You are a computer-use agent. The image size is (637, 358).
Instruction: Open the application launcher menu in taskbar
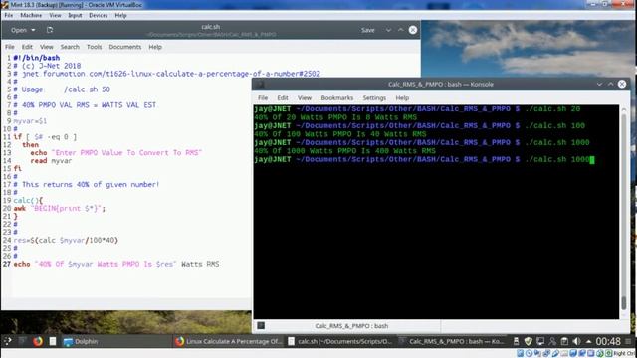tap(7, 341)
